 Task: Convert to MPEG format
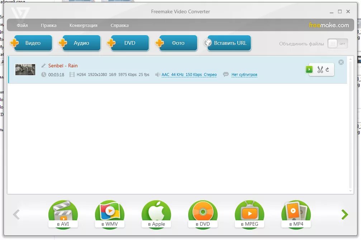250,215
